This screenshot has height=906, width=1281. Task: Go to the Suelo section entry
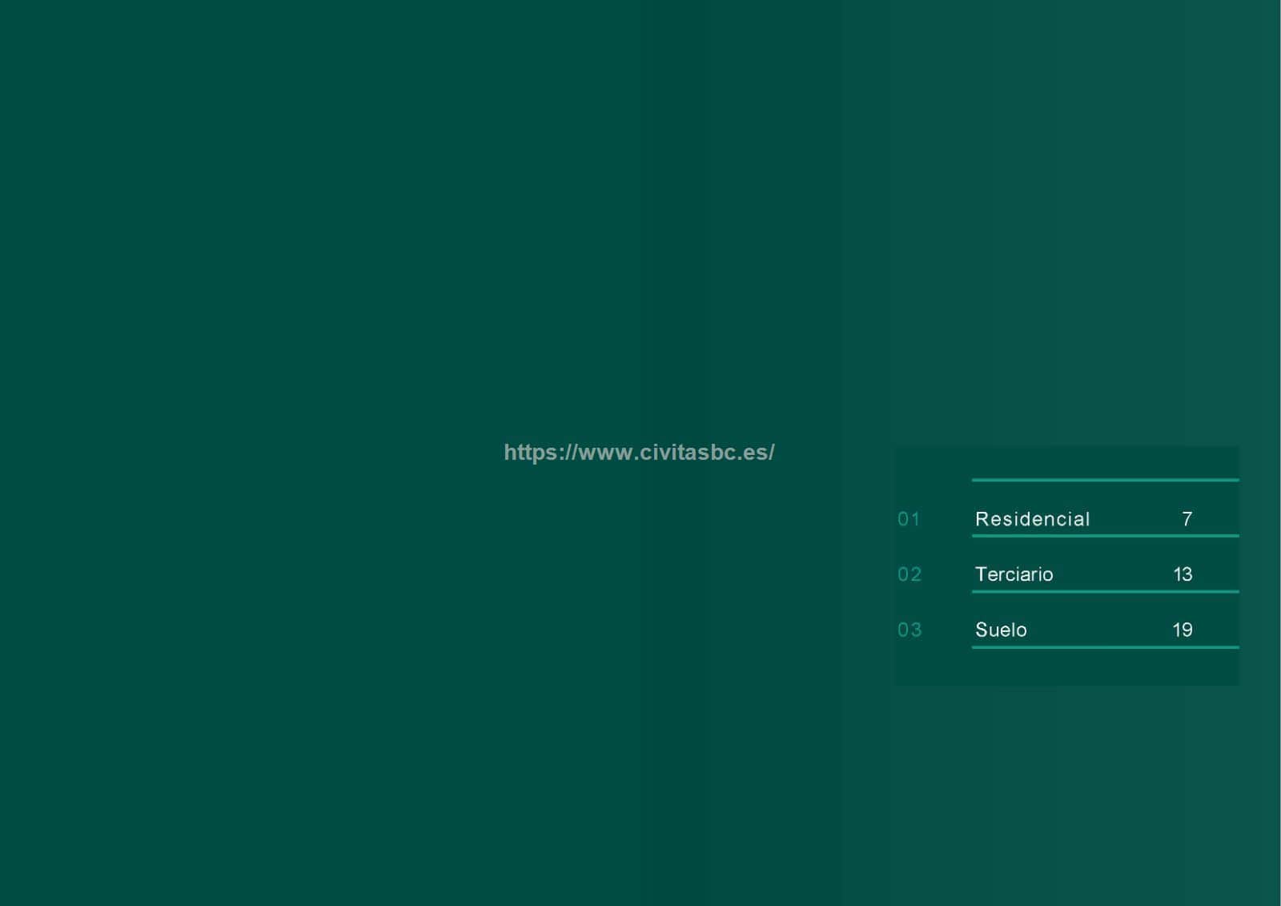pos(1001,630)
